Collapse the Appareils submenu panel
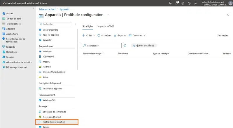 75,24
